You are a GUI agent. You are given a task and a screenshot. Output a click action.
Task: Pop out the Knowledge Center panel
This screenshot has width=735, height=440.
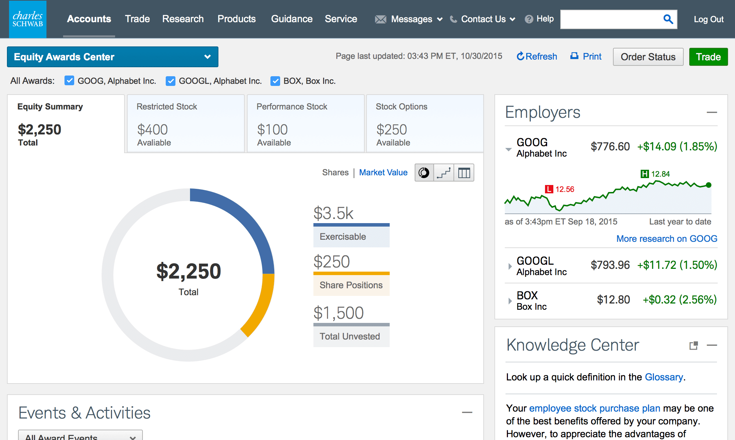[693, 345]
